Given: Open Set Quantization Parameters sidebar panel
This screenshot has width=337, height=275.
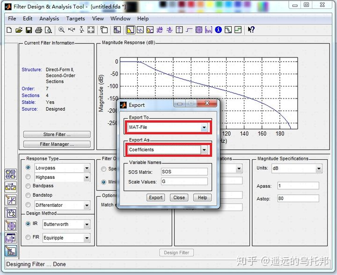Looking at the screenshot, I should click(x=11, y=200).
